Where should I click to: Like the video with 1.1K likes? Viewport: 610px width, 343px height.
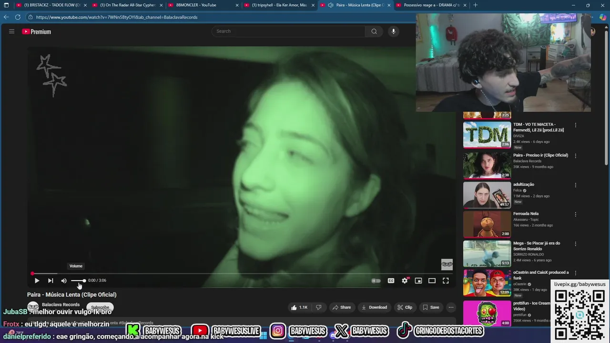[x=299, y=307]
